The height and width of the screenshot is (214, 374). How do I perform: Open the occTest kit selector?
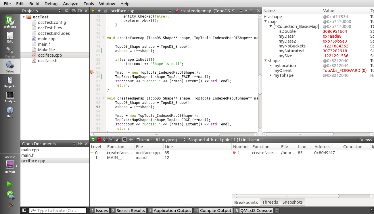[x=10, y=165]
